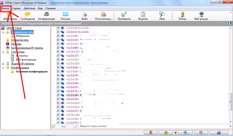233x136 pixels.
Task: Open the Действия menu
Action: tap(29, 8)
